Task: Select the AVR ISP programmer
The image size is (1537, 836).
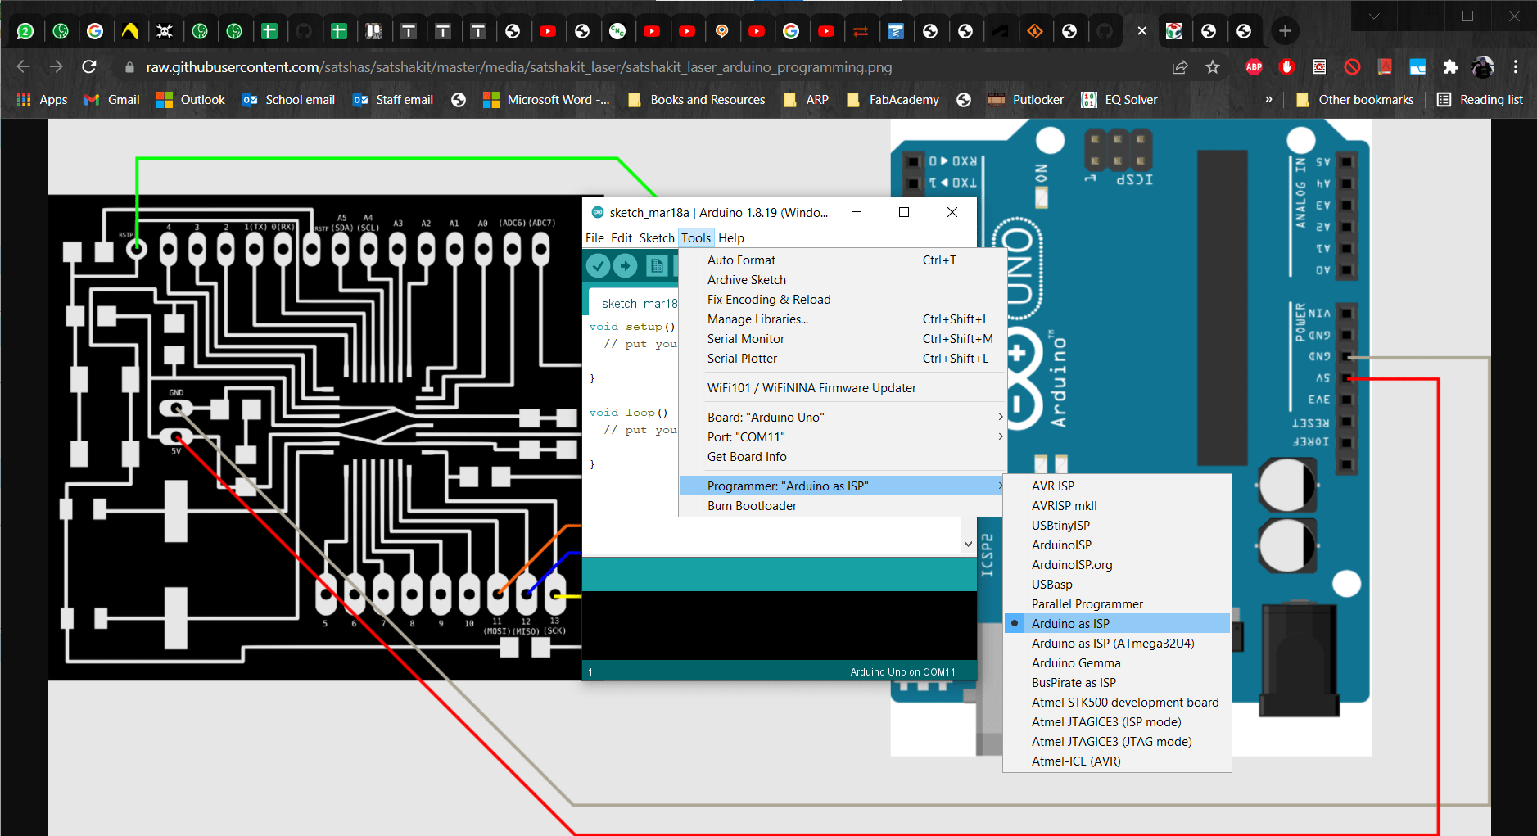Action: tap(1117, 486)
